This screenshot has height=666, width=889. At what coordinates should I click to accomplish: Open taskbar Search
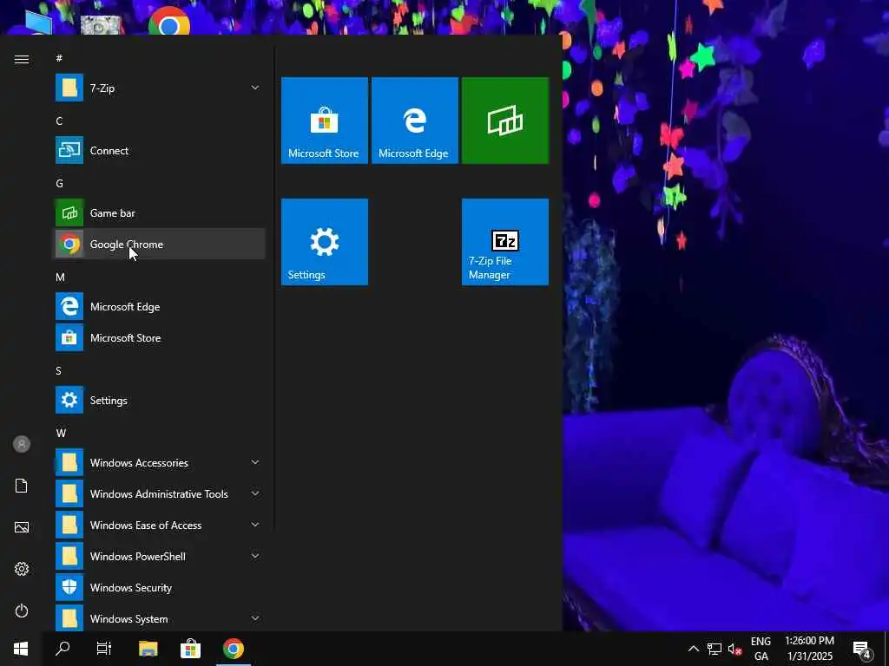63,649
